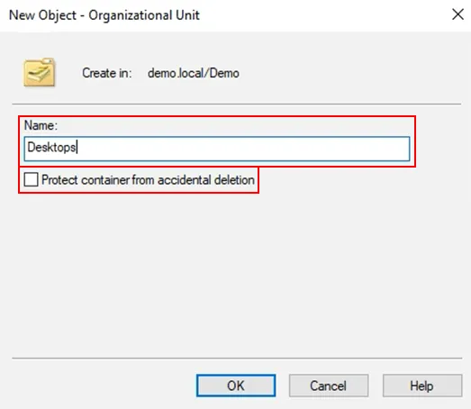Click the separator line above the OK button
The width and height of the screenshot is (471, 409).
237,359
